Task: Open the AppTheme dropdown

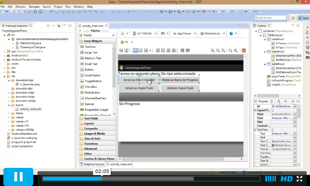Action: 184,33
